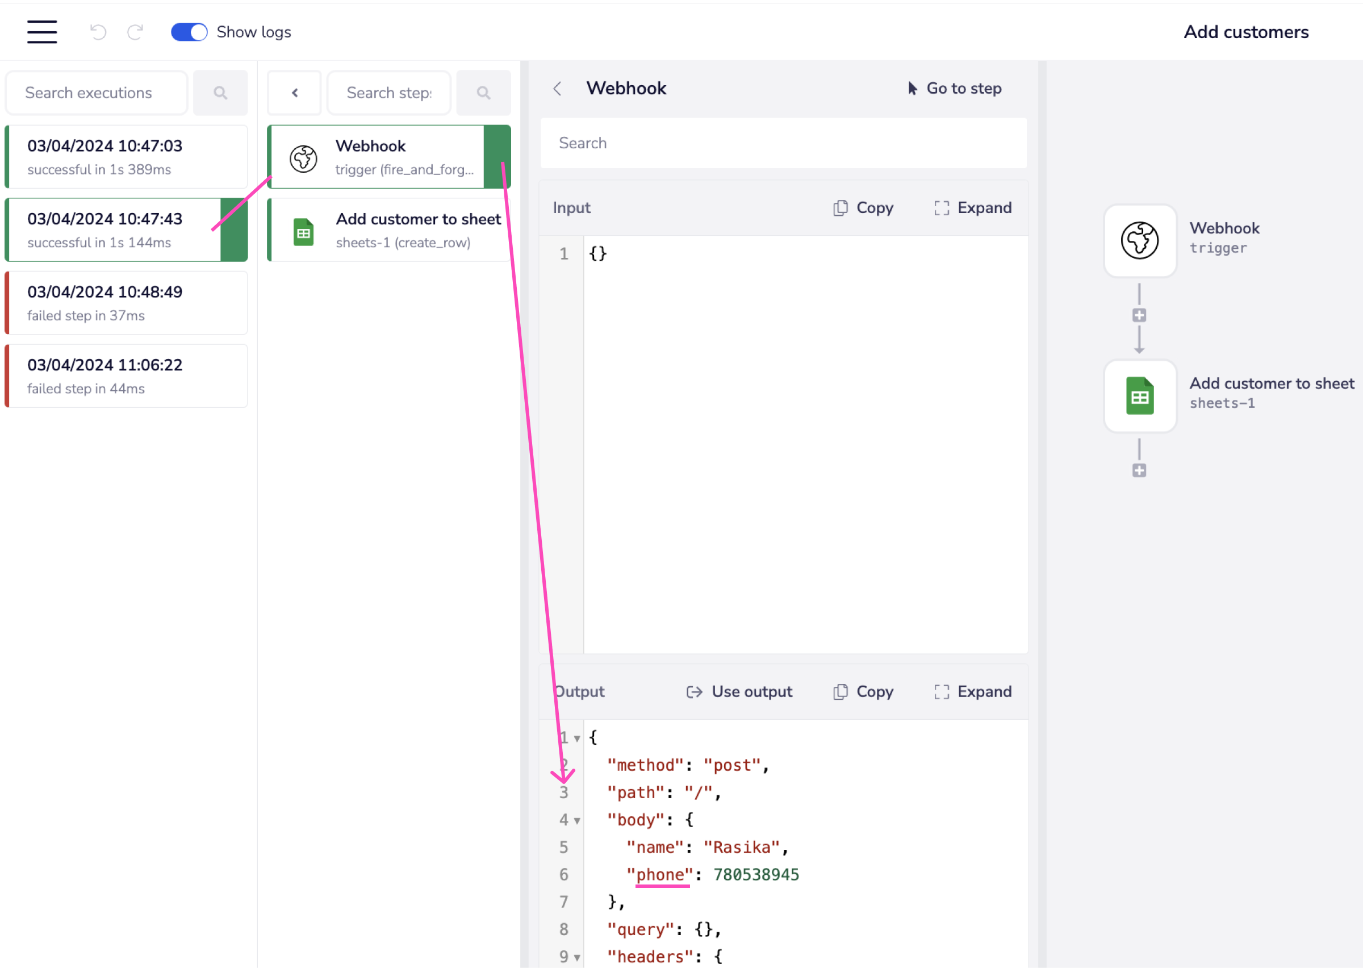Click the Google Sheets node on canvas
Image resolution: width=1363 pixels, height=968 pixels.
1139,396
